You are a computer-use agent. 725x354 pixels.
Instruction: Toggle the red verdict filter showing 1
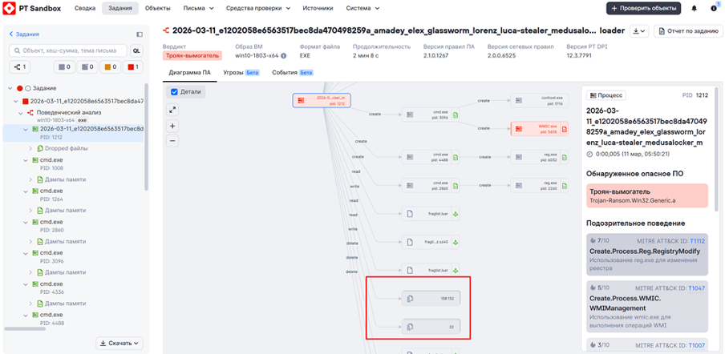(132, 67)
